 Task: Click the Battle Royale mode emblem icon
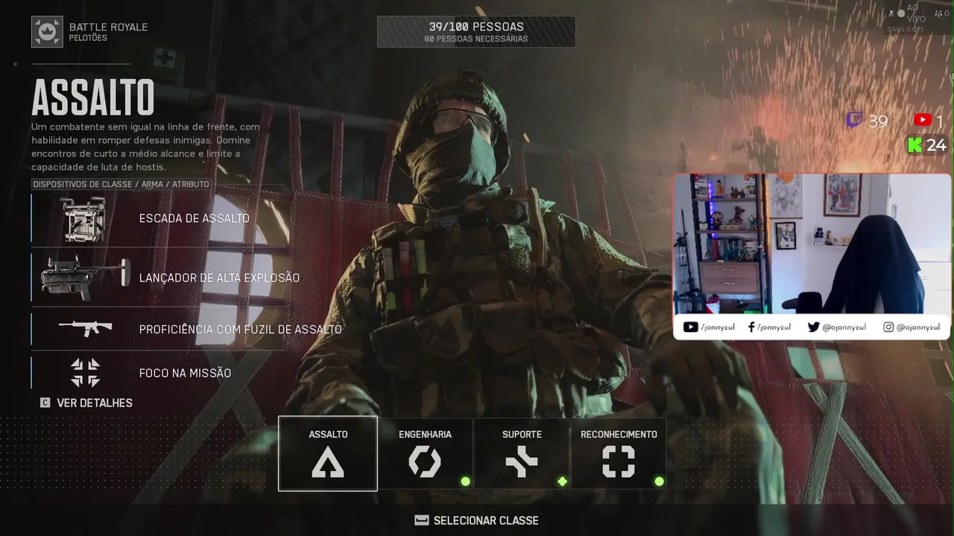click(x=47, y=32)
